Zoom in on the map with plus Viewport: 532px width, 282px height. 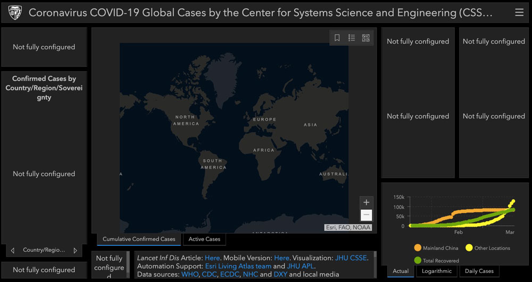[x=366, y=202]
